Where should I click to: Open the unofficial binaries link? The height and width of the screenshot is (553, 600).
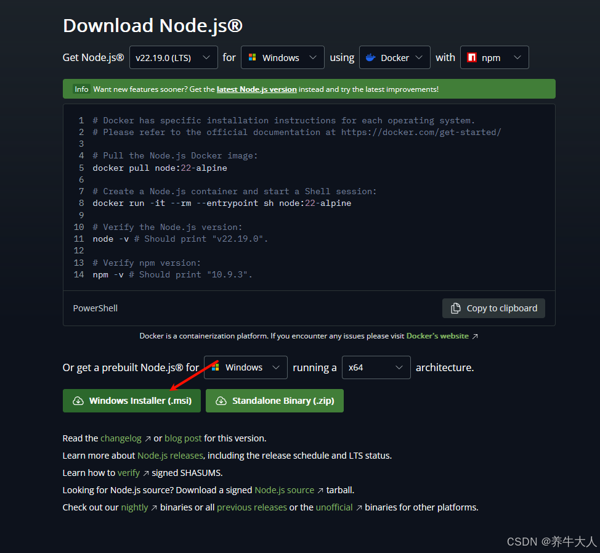pos(334,507)
